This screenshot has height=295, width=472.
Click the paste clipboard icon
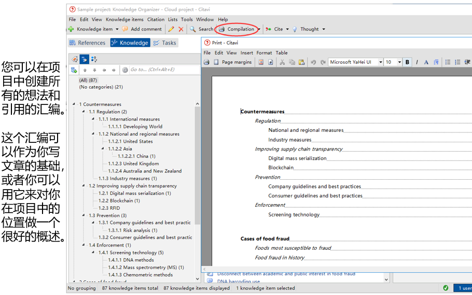click(301, 62)
